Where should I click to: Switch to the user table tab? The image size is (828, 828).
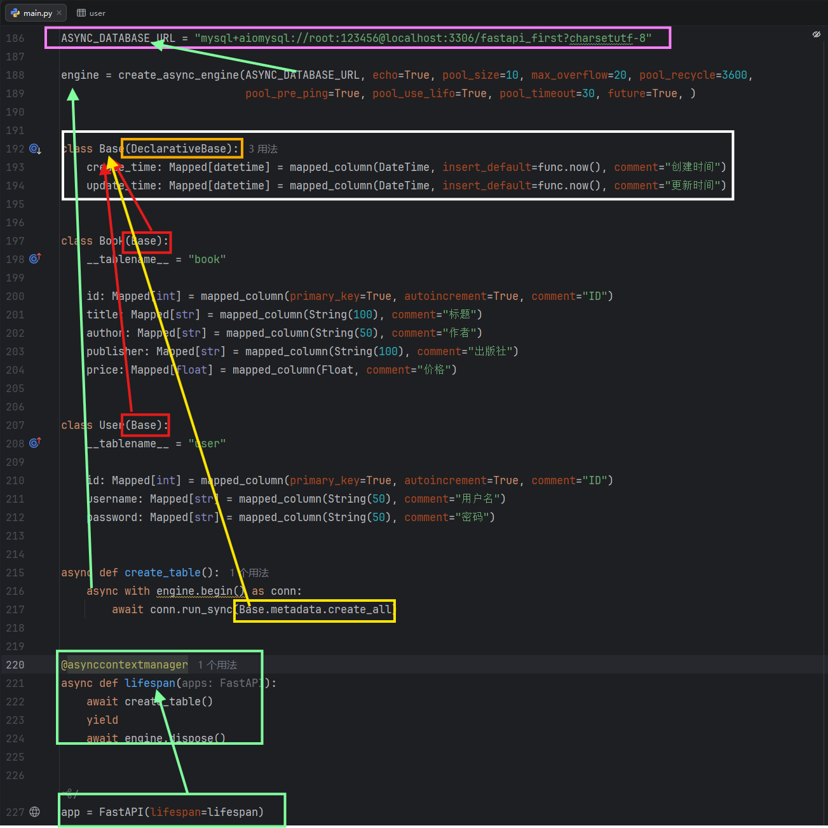pos(92,13)
